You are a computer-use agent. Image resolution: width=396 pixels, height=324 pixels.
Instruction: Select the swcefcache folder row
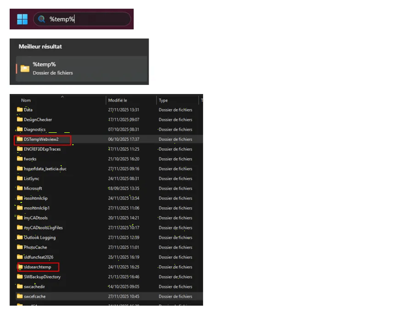pos(35,296)
